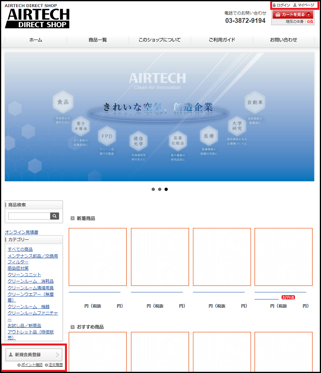Open the fourth おすすめ商品 product thumbnail
Viewport: 321px width, 373px height.
284,352
